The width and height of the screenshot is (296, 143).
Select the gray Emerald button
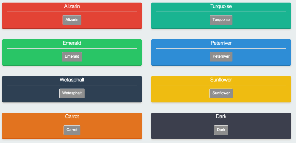[x=72, y=57]
